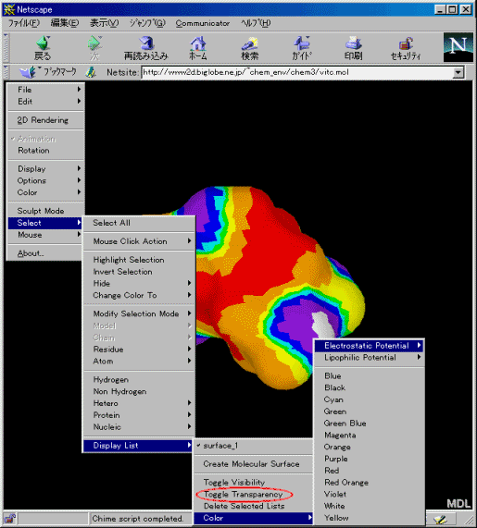Expand the Residue submenu
This screenshot has height=528, width=477.
pyautogui.click(x=139, y=350)
